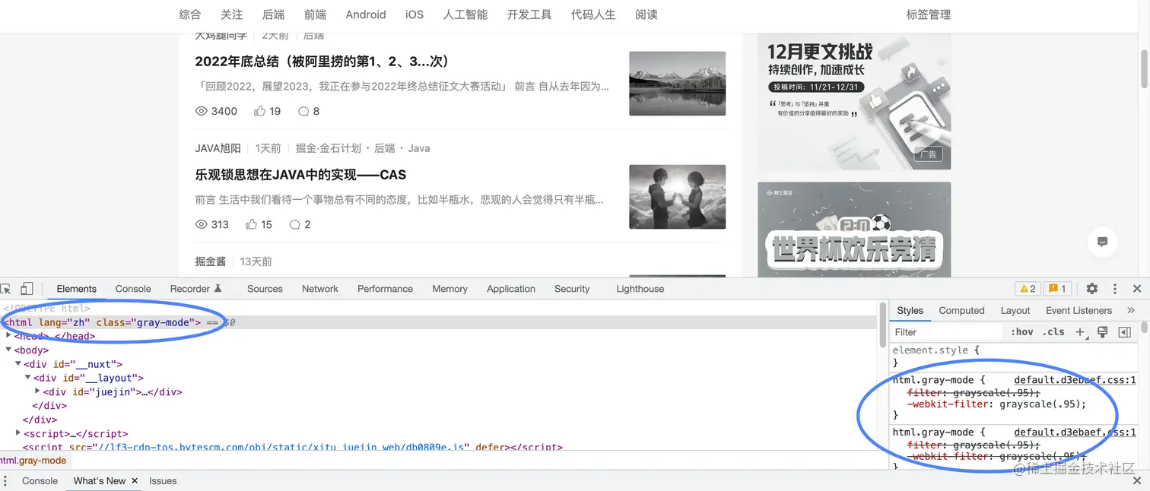Add a new style rule plus icon
This screenshot has width=1150, height=491.
click(1080, 332)
